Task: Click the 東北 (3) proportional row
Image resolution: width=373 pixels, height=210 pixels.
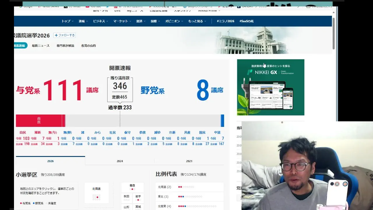Action: click(189, 197)
